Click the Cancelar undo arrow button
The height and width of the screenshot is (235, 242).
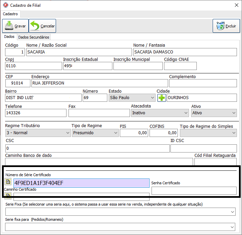click(x=43, y=26)
